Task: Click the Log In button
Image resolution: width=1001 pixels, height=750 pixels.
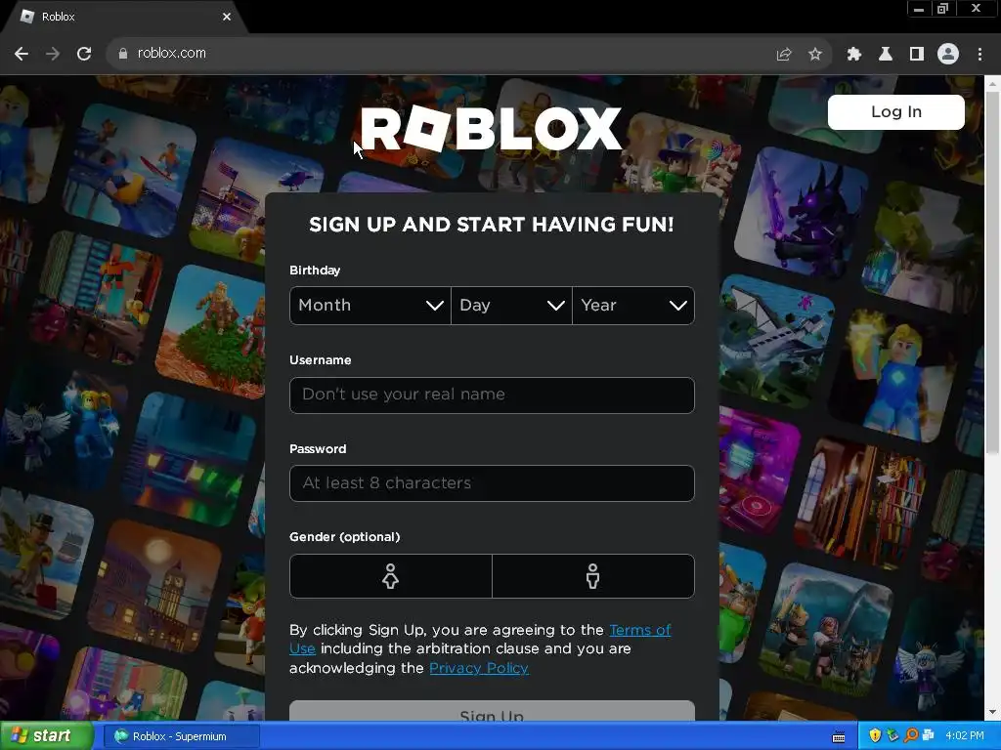Action: [896, 112]
